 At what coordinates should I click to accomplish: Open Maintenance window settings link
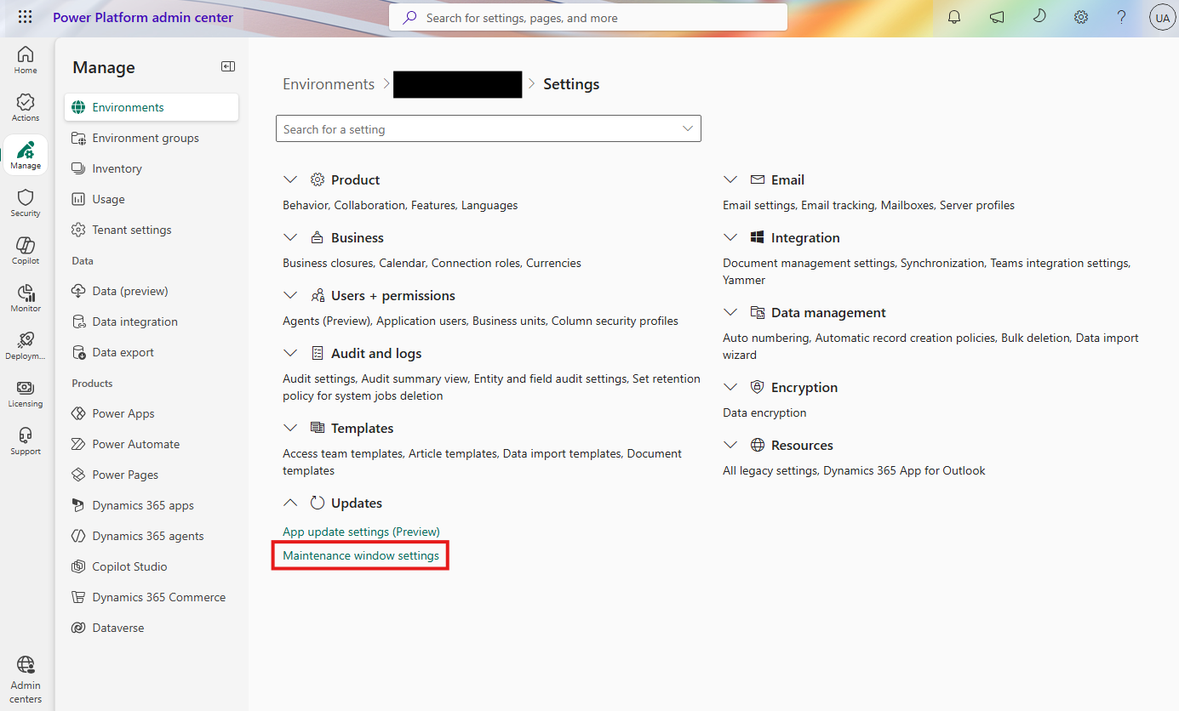point(361,555)
